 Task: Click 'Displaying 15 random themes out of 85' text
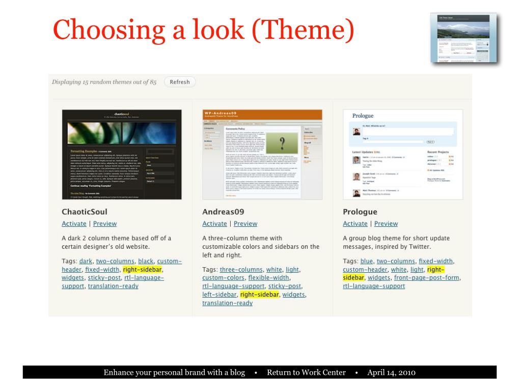[x=104, y=82]
